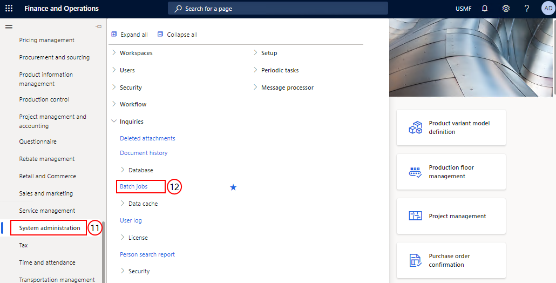Expand the Workflow section
The image size is (556, 283).
point(114,104)
